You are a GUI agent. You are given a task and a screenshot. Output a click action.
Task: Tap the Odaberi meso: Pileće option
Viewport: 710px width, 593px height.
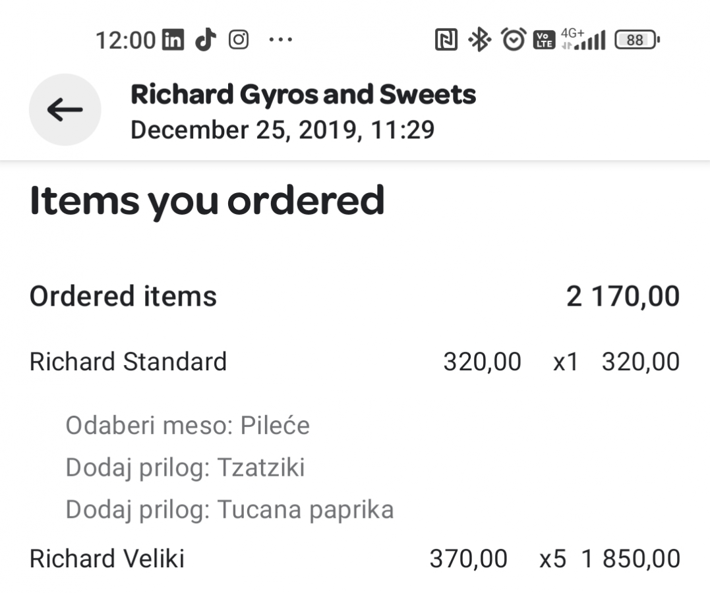point(187,426)
